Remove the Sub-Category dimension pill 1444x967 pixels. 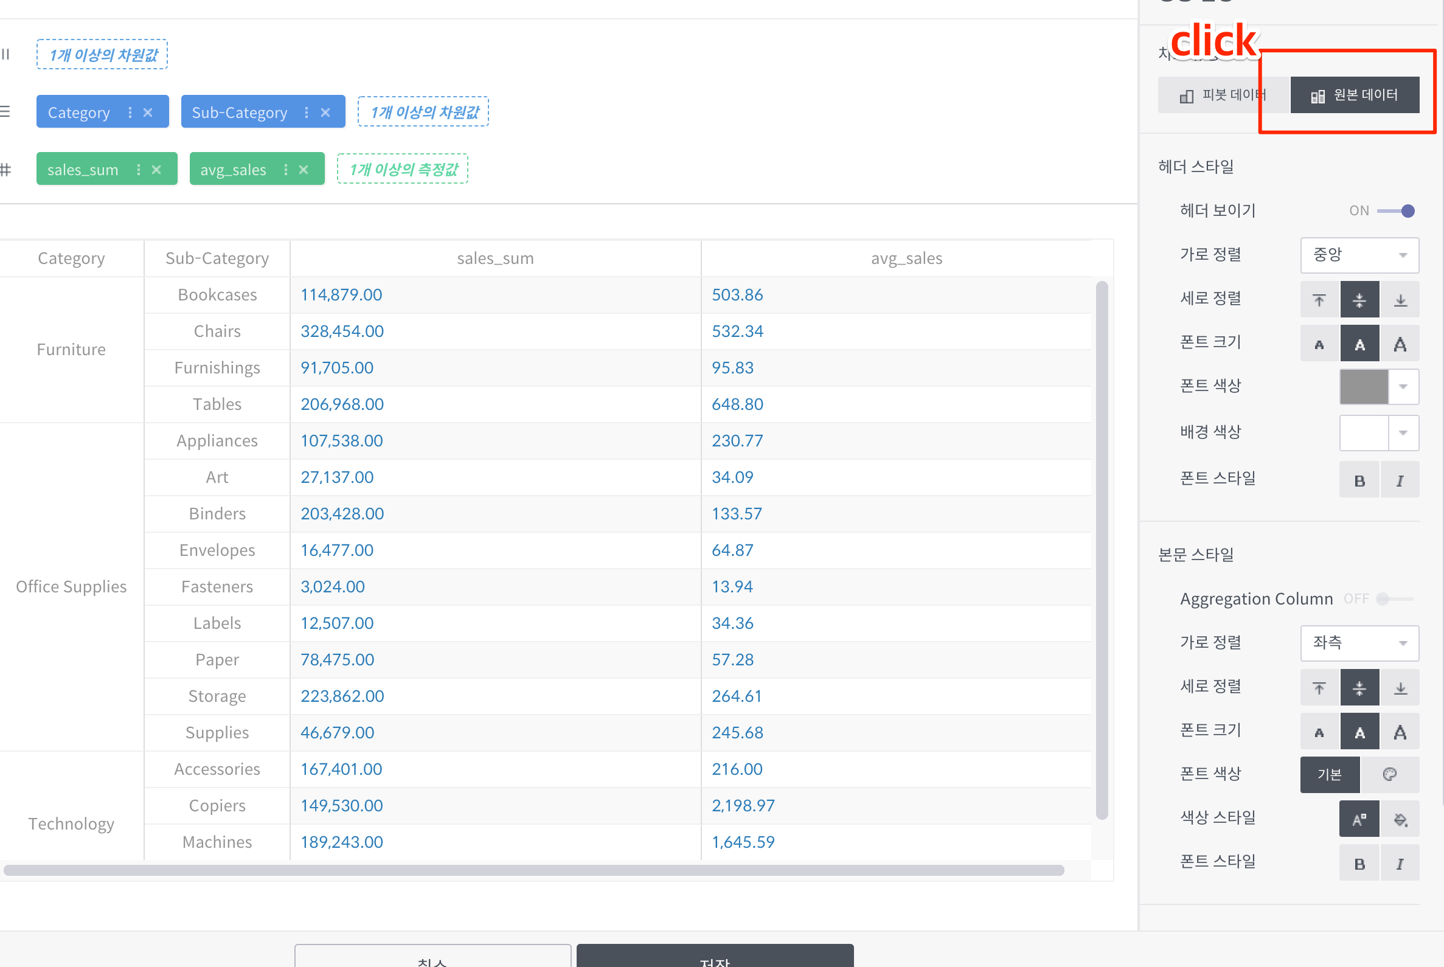point(325,113)
